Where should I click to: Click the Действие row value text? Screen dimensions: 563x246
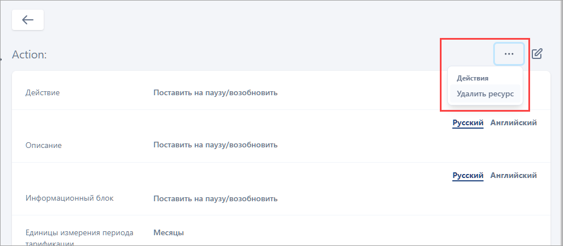click(215, 92)
